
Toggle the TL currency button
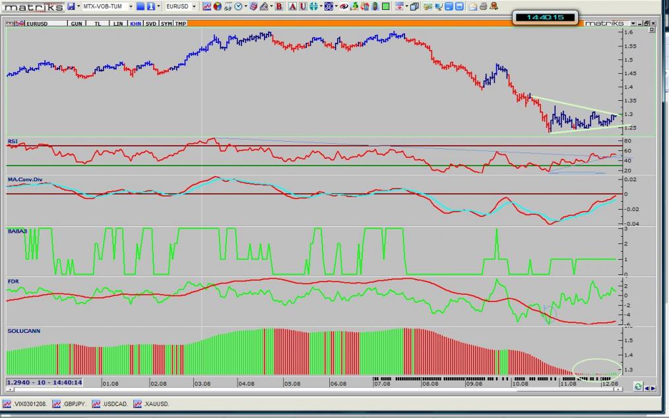[x=98, y=23]
